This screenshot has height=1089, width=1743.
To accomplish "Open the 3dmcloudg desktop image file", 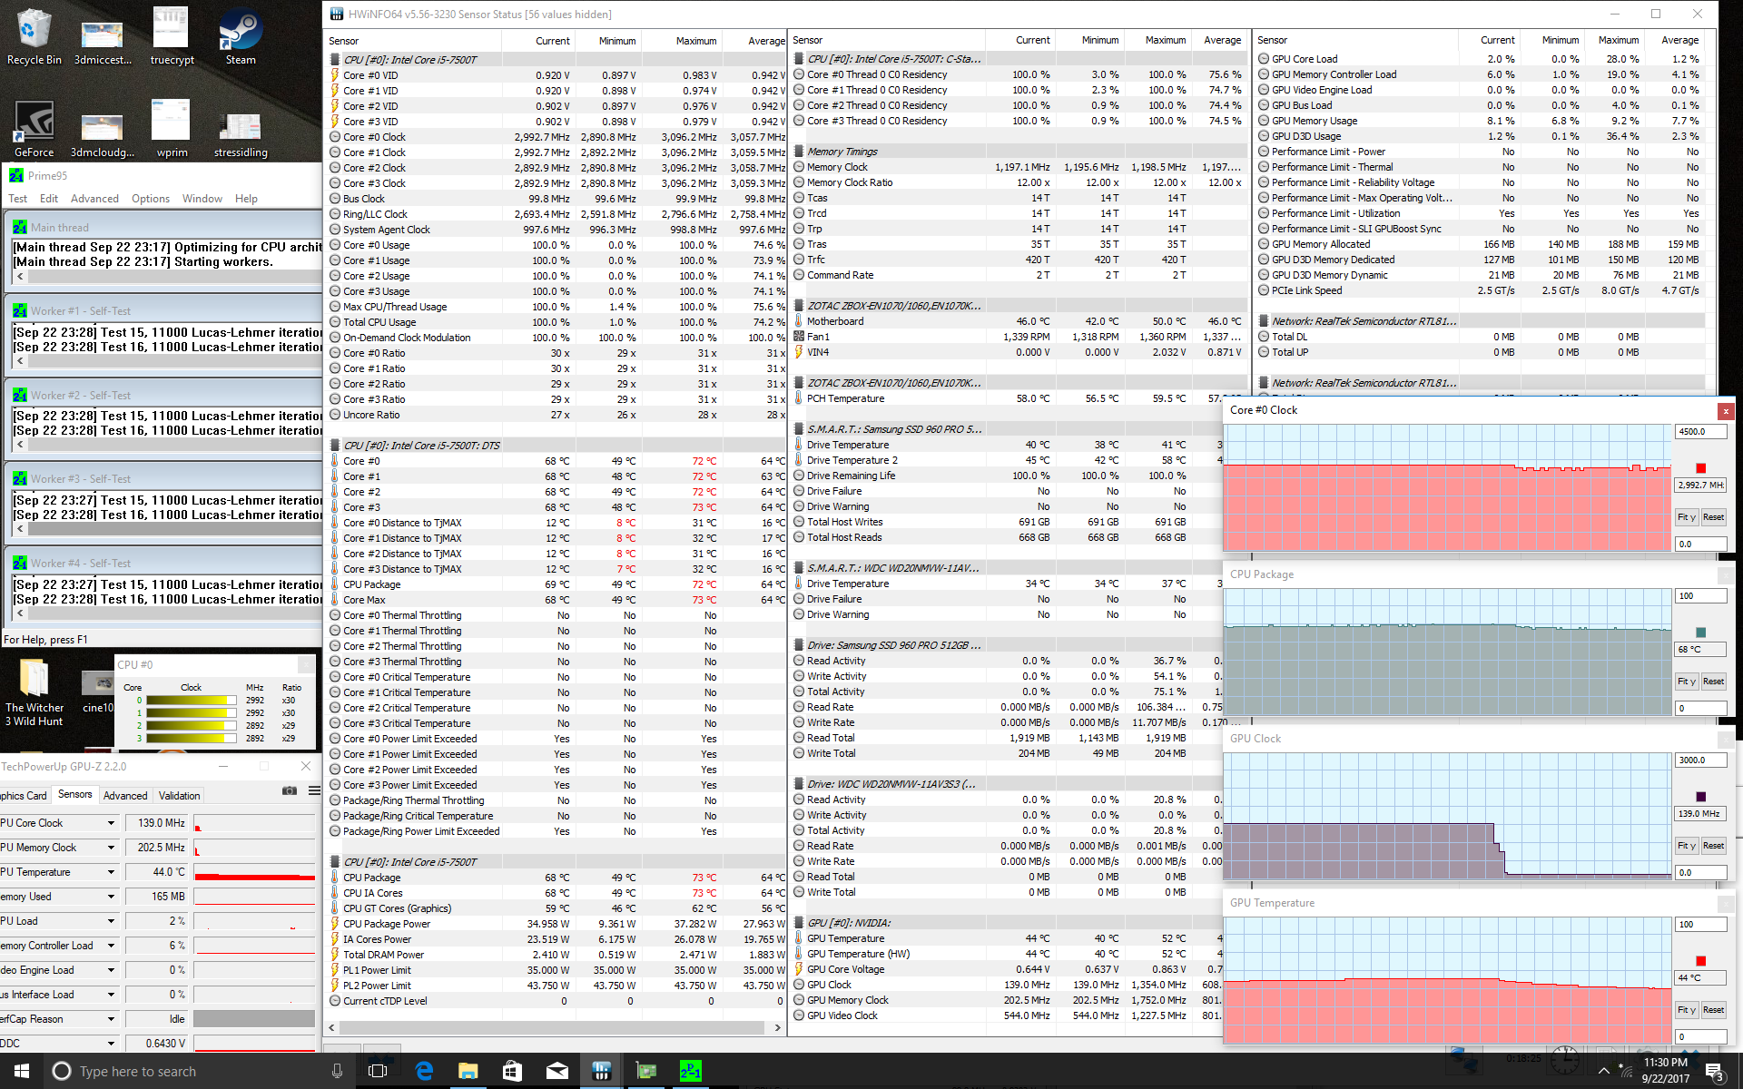I will (x=103, y=134).
